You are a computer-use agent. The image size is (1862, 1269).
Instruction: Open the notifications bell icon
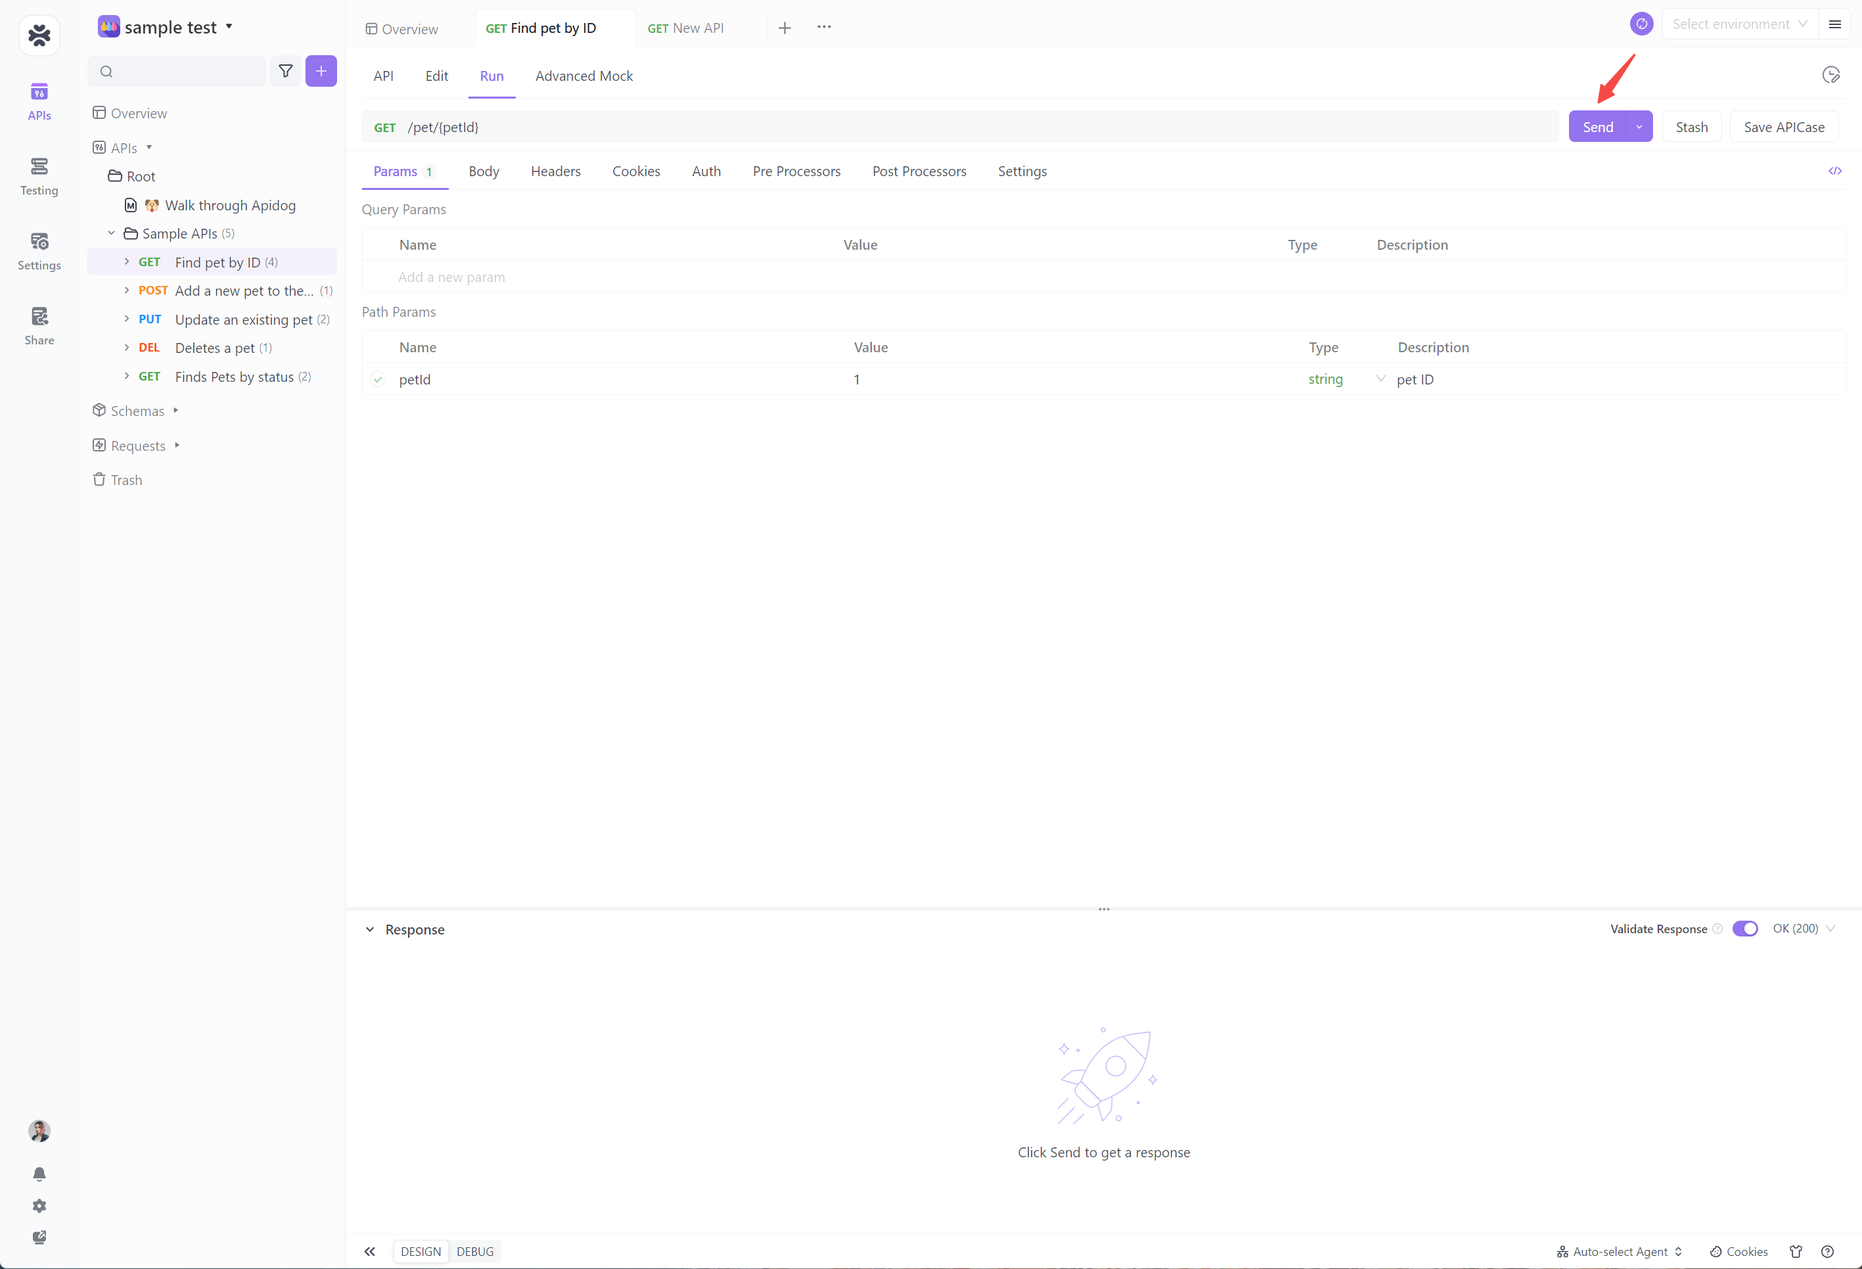click(39, 1174)
